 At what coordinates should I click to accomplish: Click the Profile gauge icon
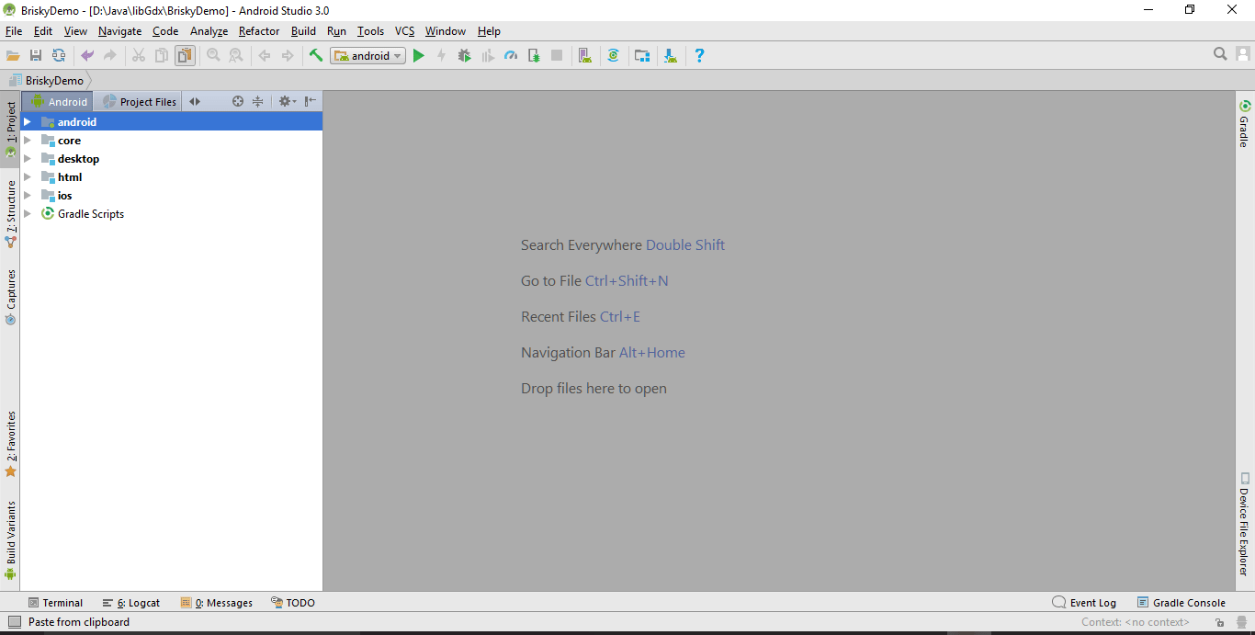511,56
